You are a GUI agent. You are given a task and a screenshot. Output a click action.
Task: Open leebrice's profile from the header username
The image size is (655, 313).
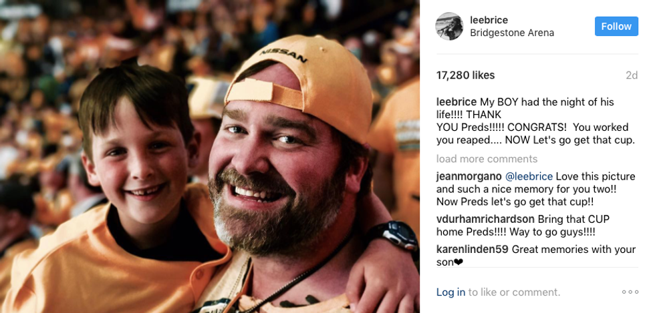[x=489, y=20]
